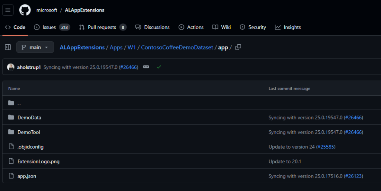The width and height of the screenshot is (381, 191).
Task: Open Update to version 24 commit message
Action: pyautogui.click(x=292, y=147)
